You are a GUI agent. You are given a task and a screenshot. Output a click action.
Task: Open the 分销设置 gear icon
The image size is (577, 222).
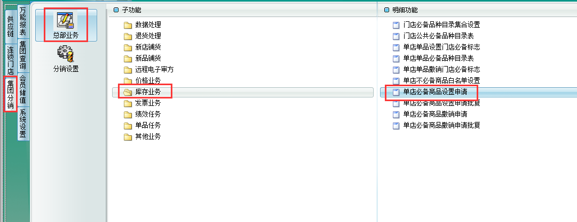coord(66,54)
